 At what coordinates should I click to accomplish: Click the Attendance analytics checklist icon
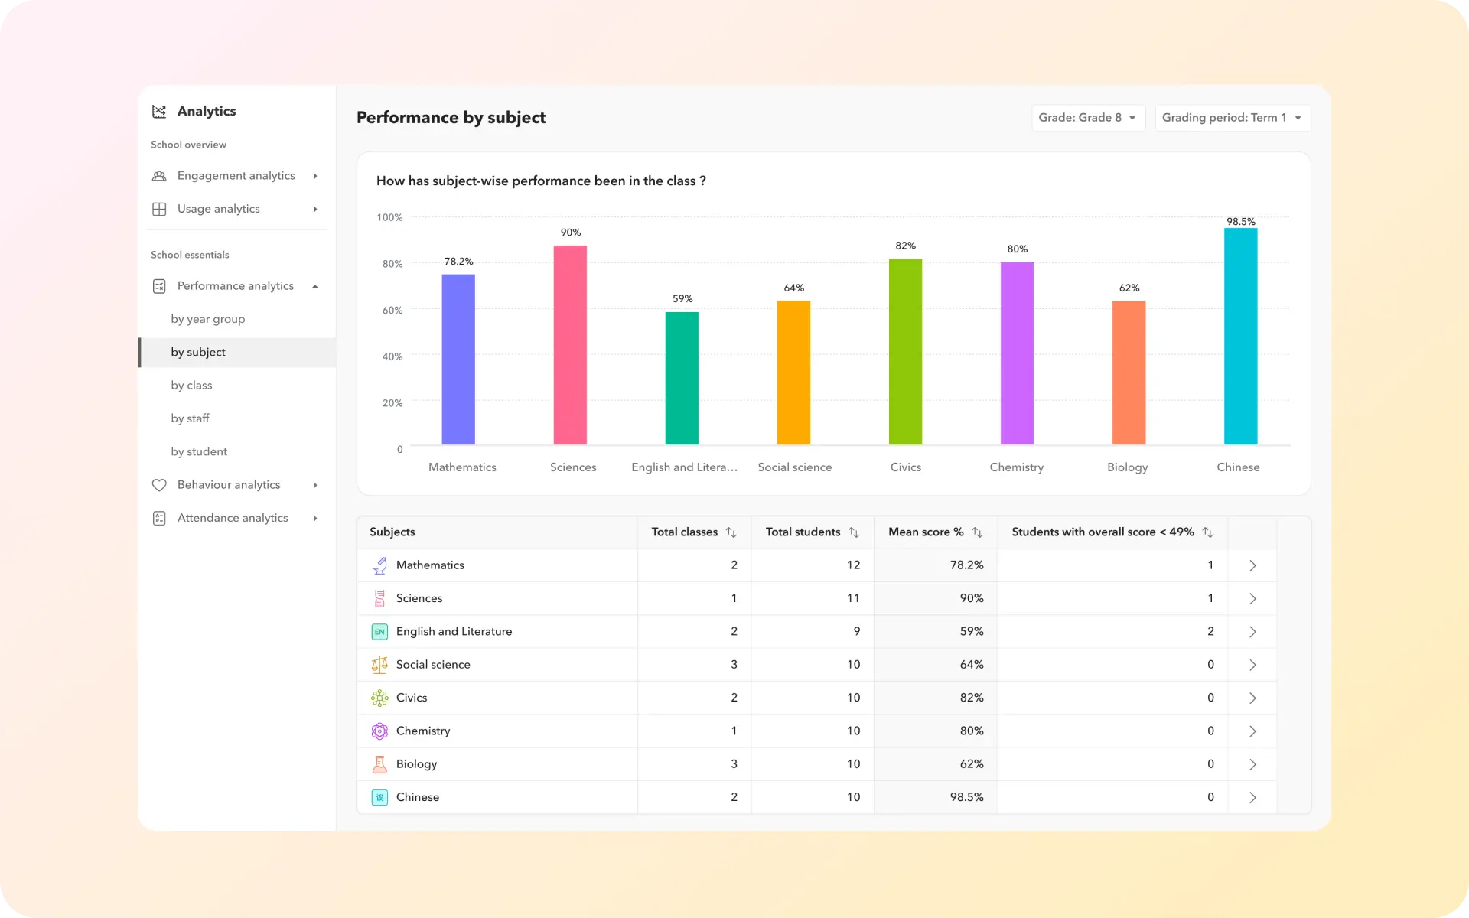tap(159, 518)
